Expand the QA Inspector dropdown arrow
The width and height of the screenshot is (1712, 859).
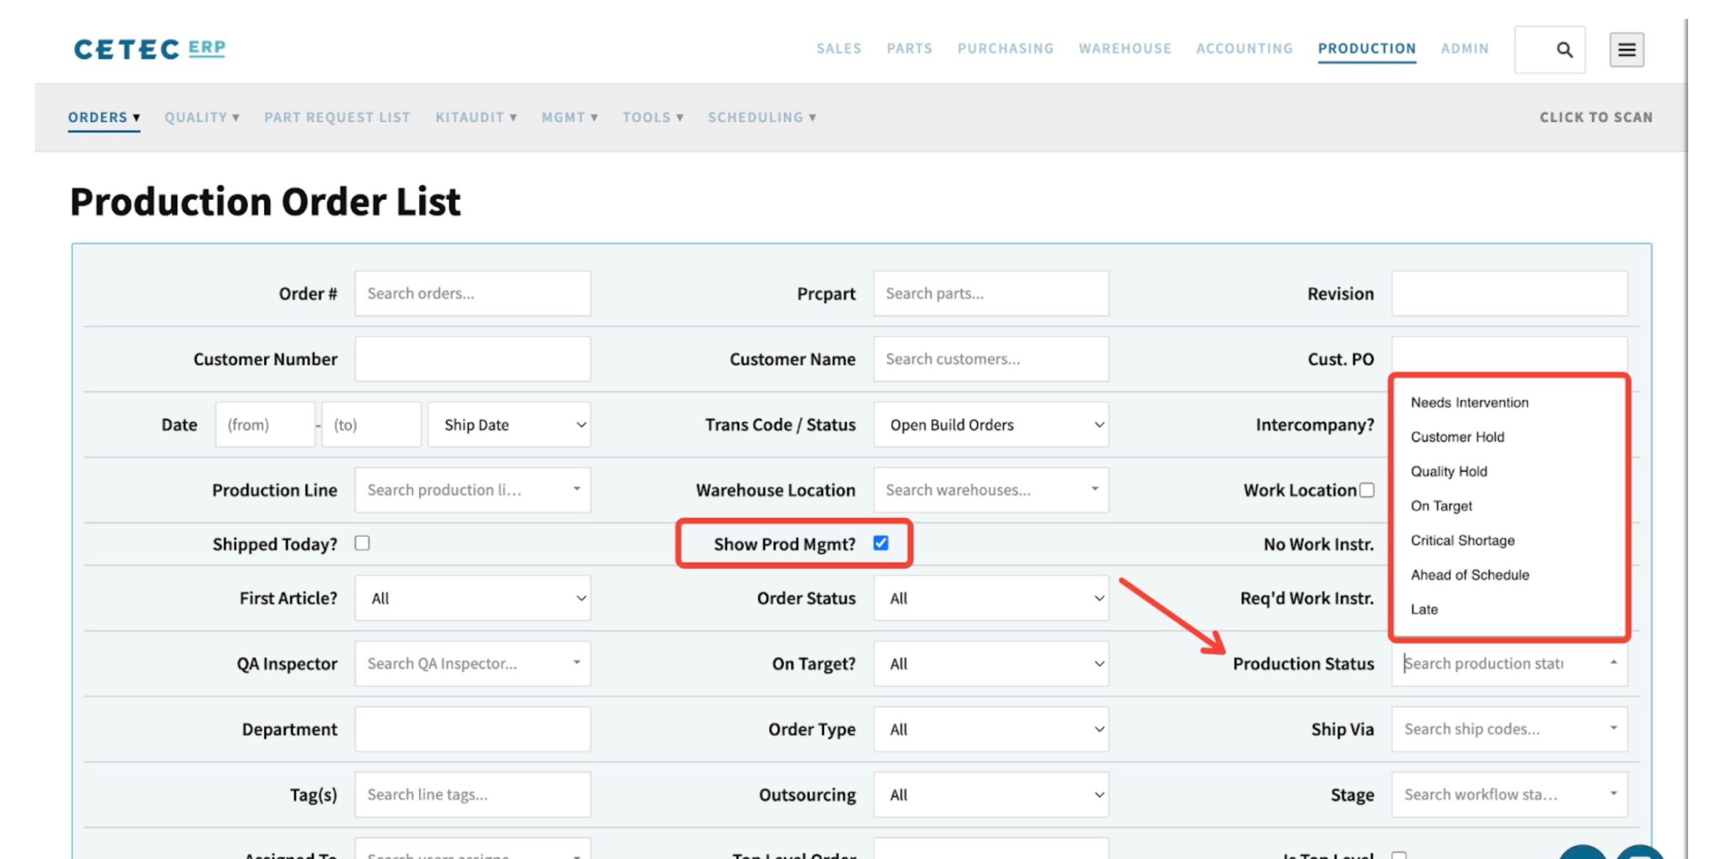pos(576,663)
